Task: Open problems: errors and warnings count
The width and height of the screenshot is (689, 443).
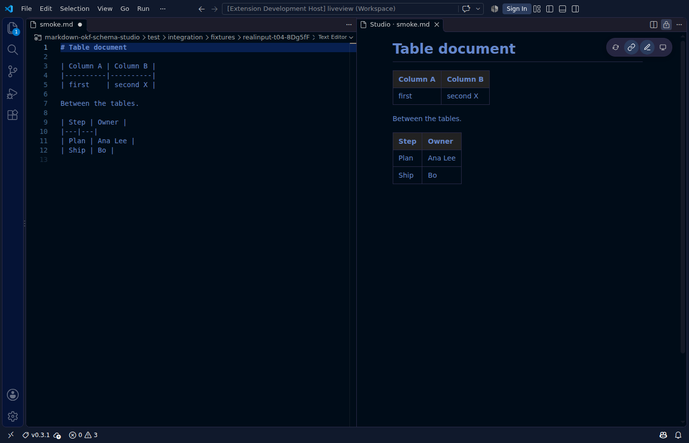Action: [x=83, y=435]
